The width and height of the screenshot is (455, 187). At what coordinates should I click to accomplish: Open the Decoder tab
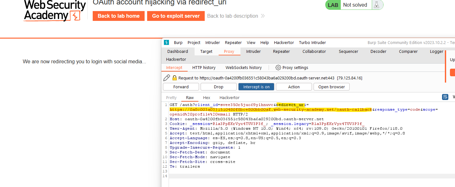[378, 51]
